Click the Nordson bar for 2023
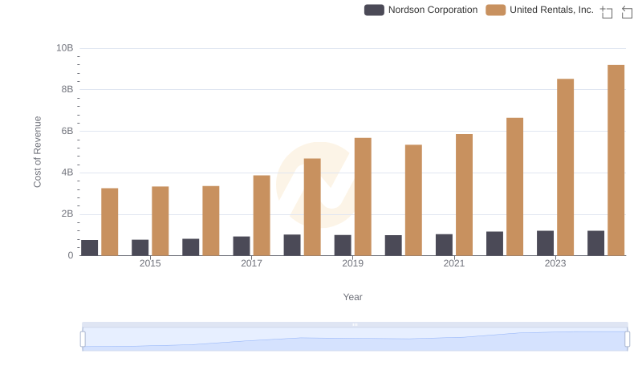Screen dimensions: 642x370 point(545,243)
